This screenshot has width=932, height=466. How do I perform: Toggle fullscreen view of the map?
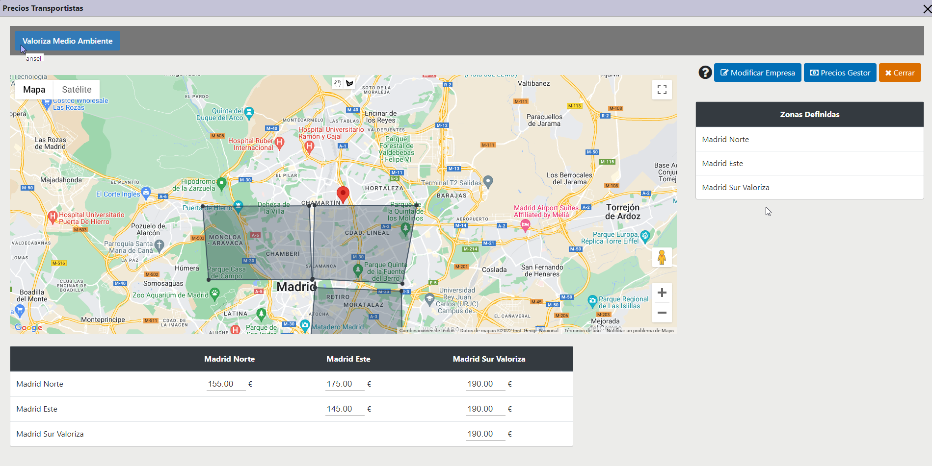tap(662, 90)
